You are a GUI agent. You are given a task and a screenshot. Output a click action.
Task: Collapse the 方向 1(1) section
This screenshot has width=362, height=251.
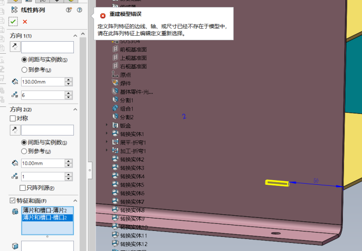tap(75, 36)
